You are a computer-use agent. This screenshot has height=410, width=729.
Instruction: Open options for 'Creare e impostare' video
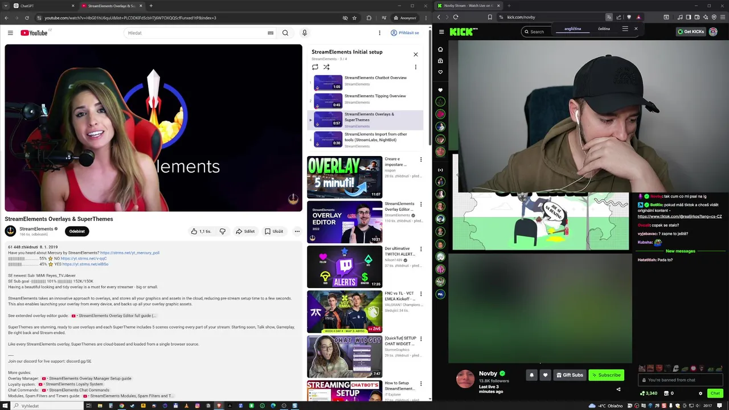click(x=421, y=159)
